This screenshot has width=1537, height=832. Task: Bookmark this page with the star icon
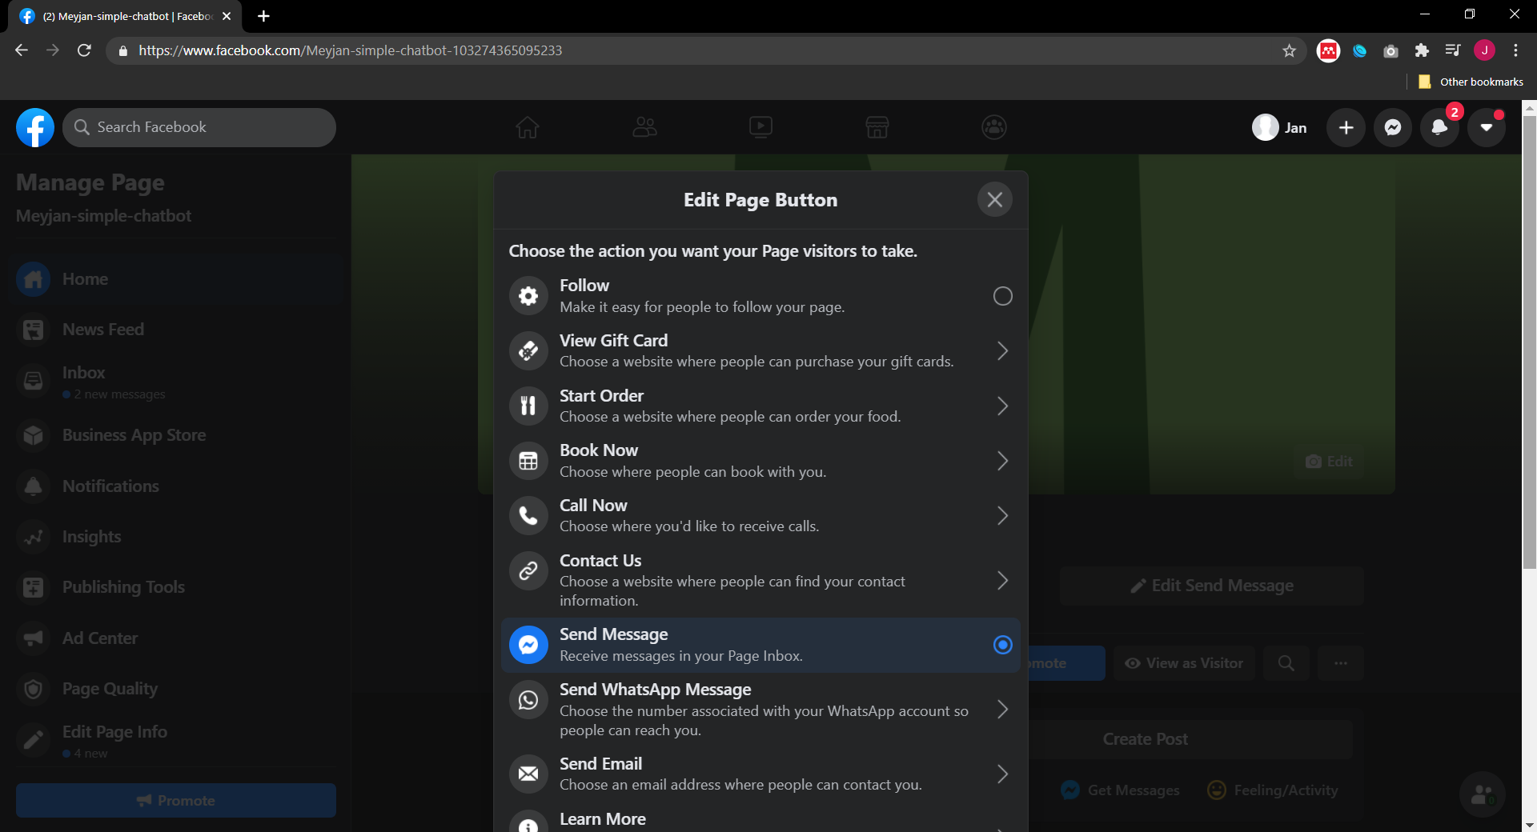pos(1289,50)
